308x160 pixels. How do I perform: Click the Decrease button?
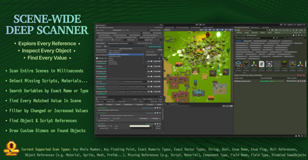pos(143,118)
